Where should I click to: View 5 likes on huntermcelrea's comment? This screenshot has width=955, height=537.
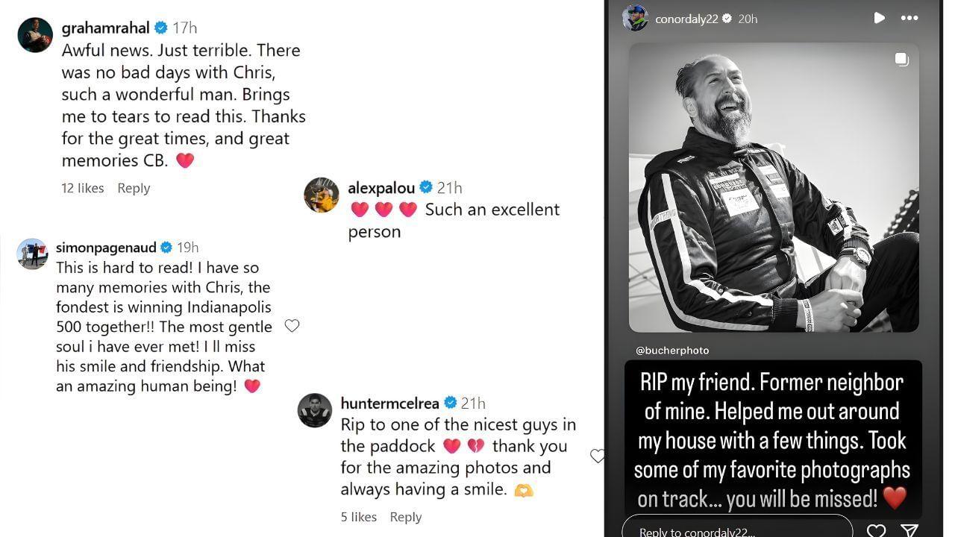tap(358, 517)
